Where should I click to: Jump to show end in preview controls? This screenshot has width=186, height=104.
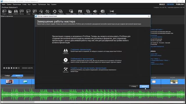point(16,68)
